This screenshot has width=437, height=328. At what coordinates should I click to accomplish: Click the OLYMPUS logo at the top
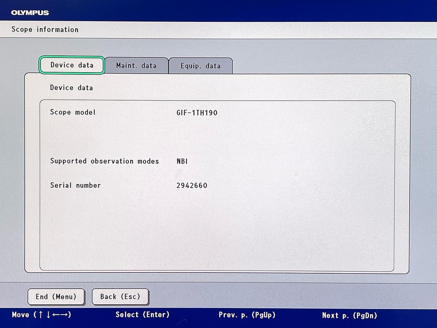30,13
